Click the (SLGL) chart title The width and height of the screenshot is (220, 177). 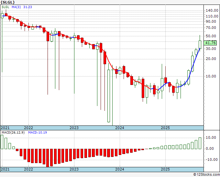tap(7, 2)
